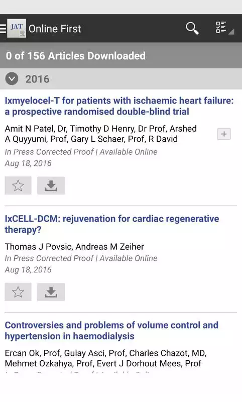The image size is (242, 402).
Task: Collapse the 2016 section chevron
Action: pos(12,79)
